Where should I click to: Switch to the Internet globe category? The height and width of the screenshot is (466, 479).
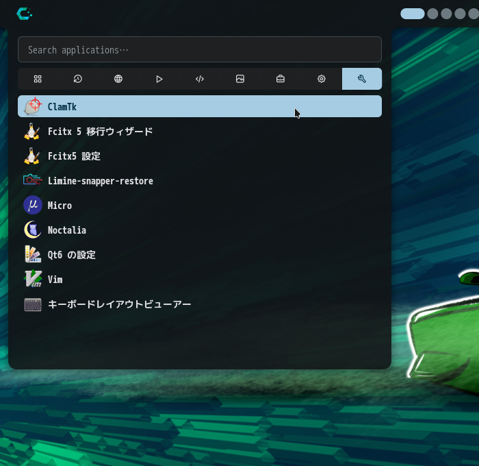coord(118,79)
